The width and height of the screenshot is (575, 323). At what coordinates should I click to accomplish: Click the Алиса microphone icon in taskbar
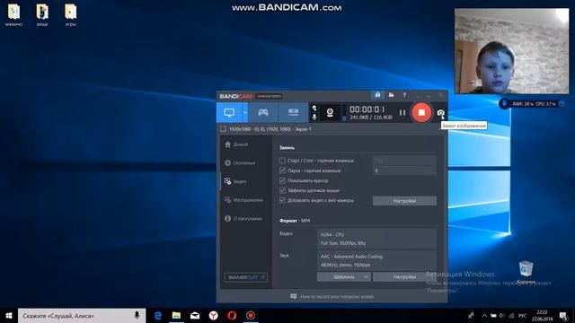[137, 315]
